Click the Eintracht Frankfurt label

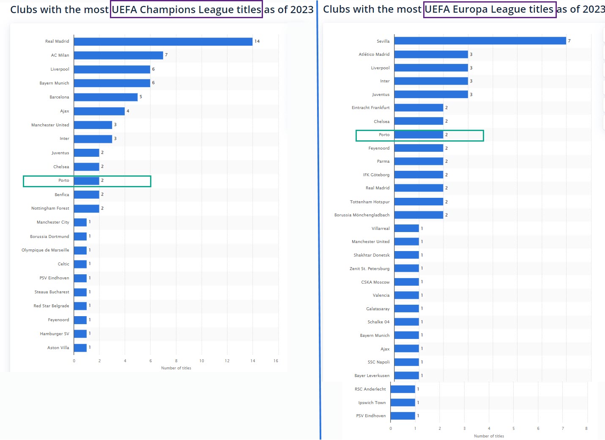371,108
